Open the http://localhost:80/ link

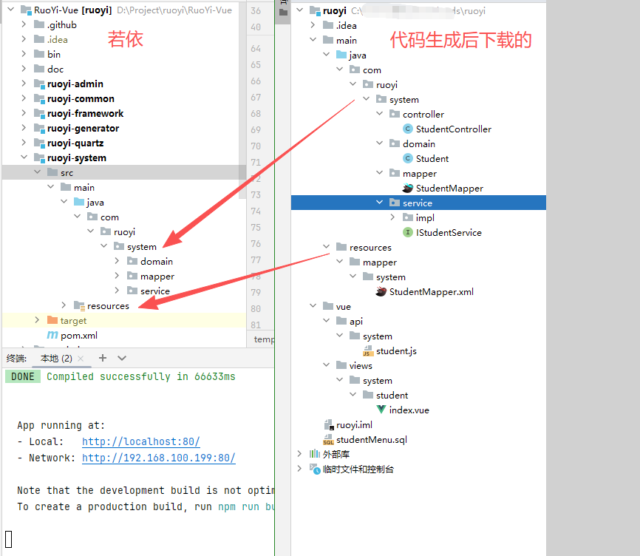[x=140, y=441]
